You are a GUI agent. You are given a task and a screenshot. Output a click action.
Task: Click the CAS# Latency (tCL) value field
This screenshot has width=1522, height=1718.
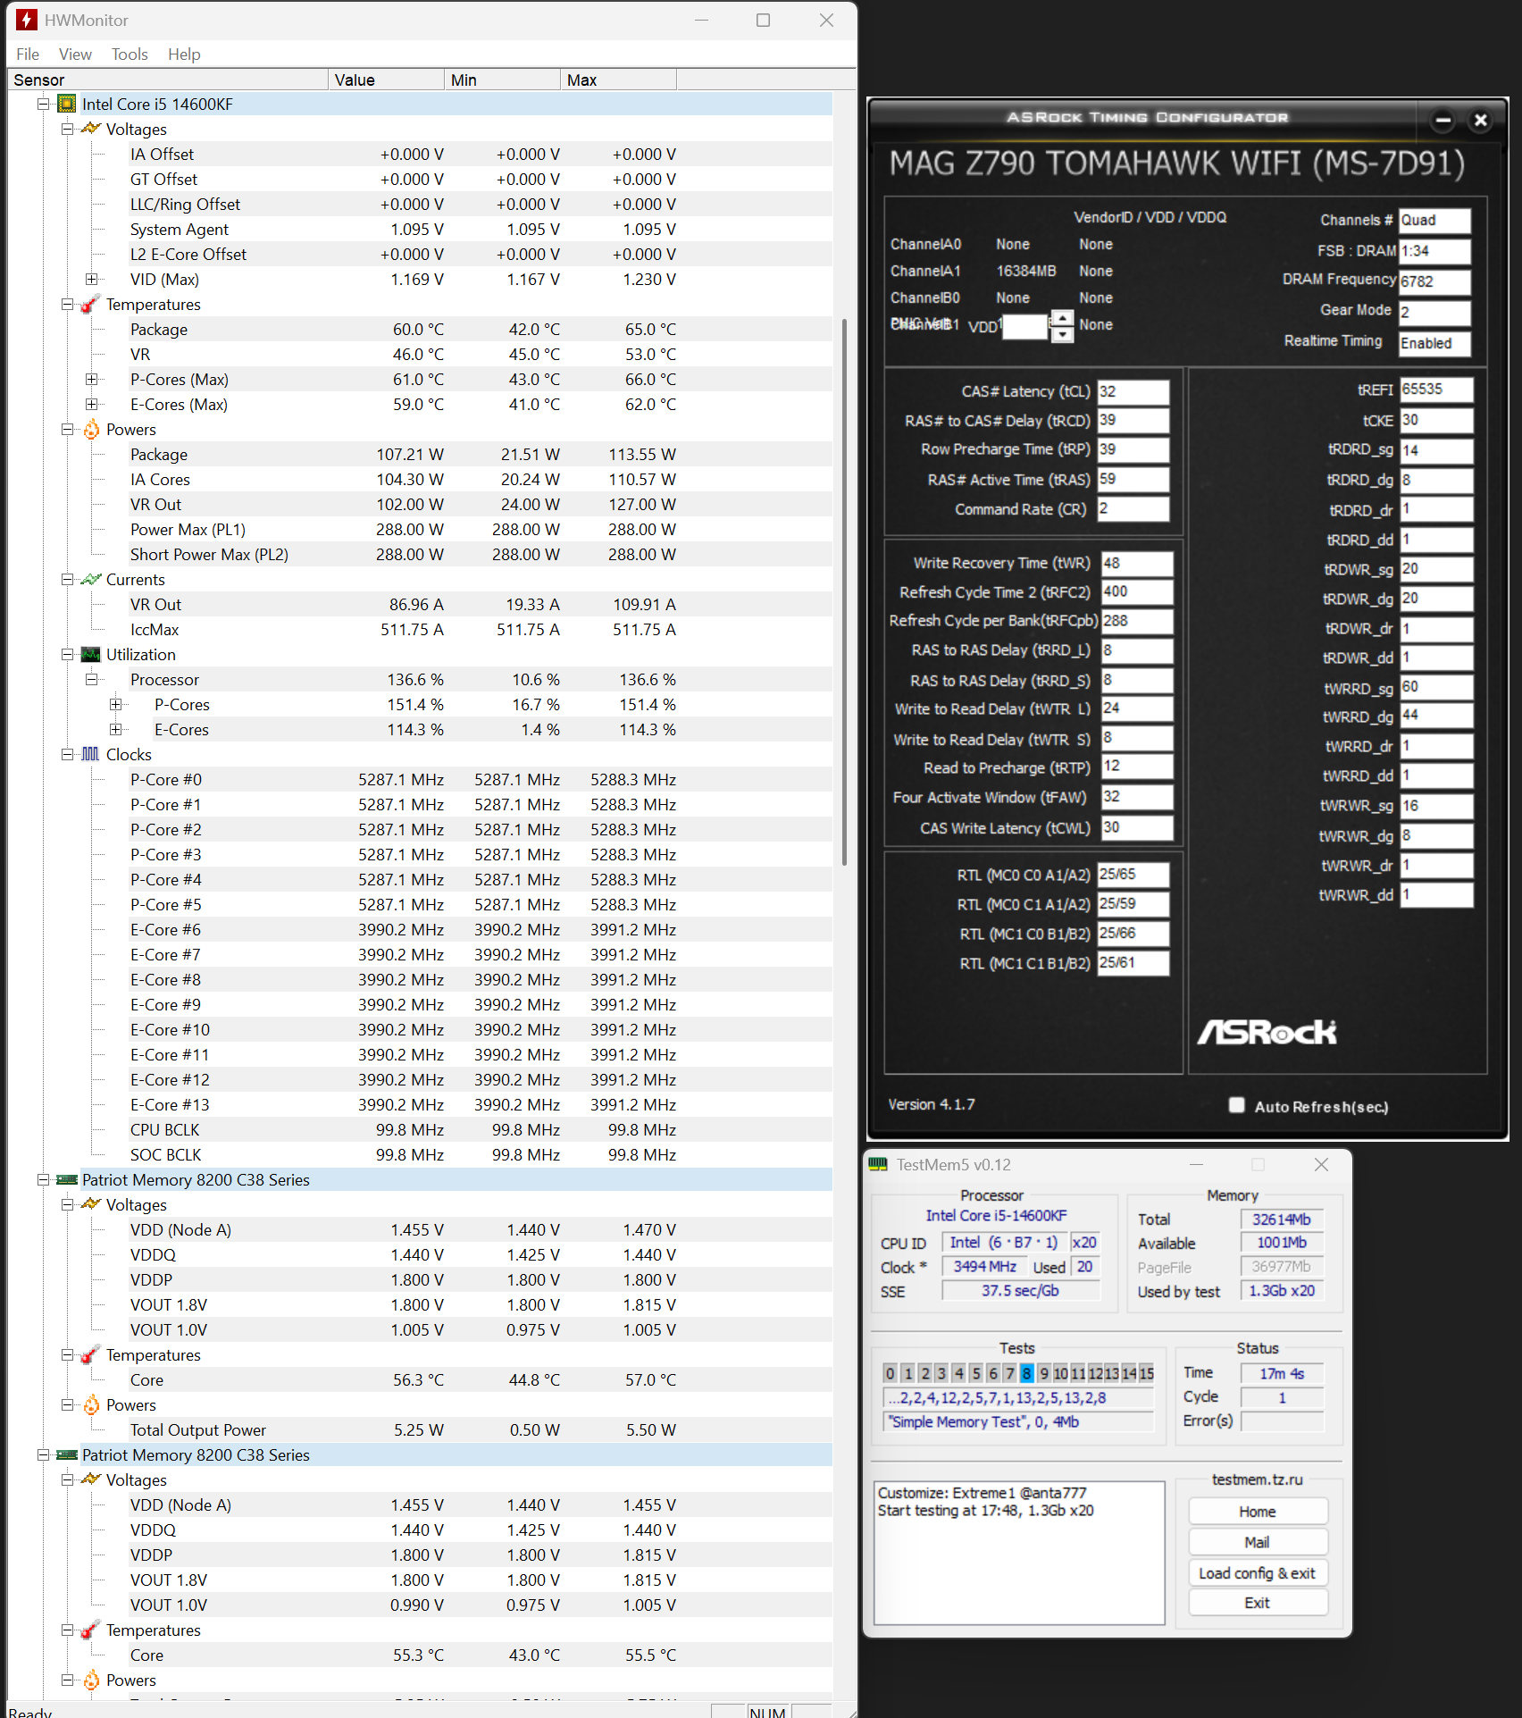(x=1133, y=391)
